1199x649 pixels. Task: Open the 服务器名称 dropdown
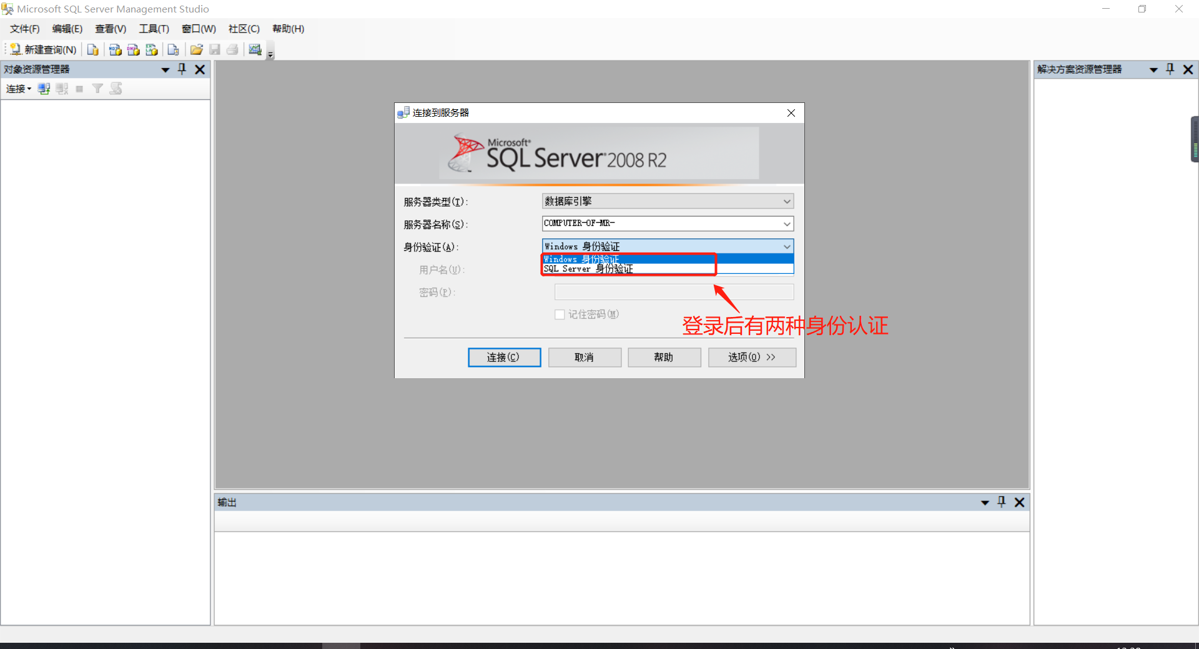tap(786, 223)
